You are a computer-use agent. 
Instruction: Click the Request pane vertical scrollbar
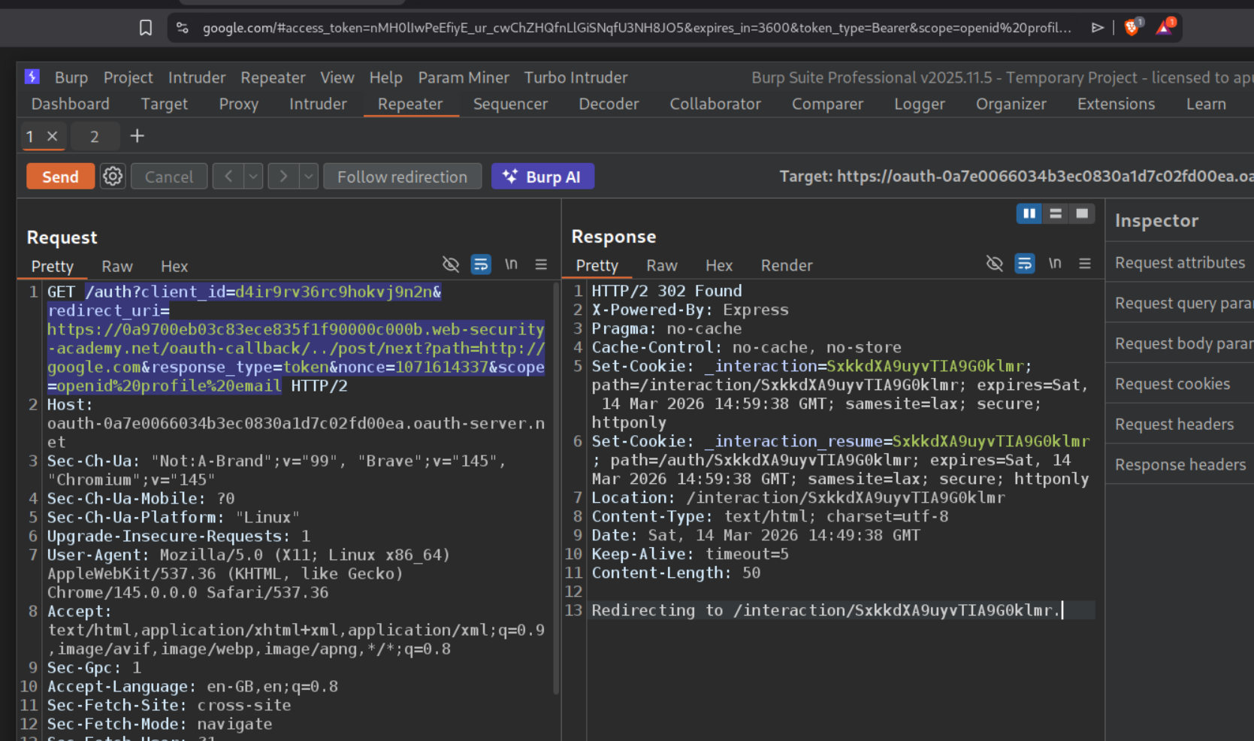click(x=556, y=488)
